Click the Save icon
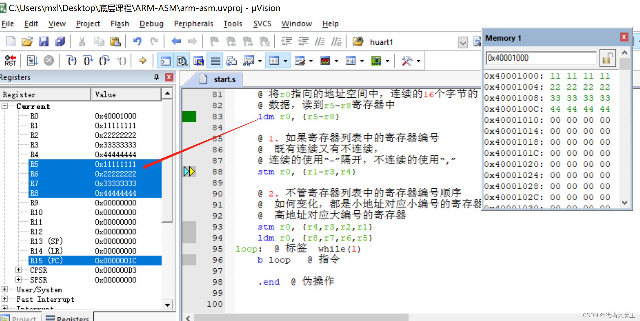Screen dimensions: 640x321 (44, 41)
